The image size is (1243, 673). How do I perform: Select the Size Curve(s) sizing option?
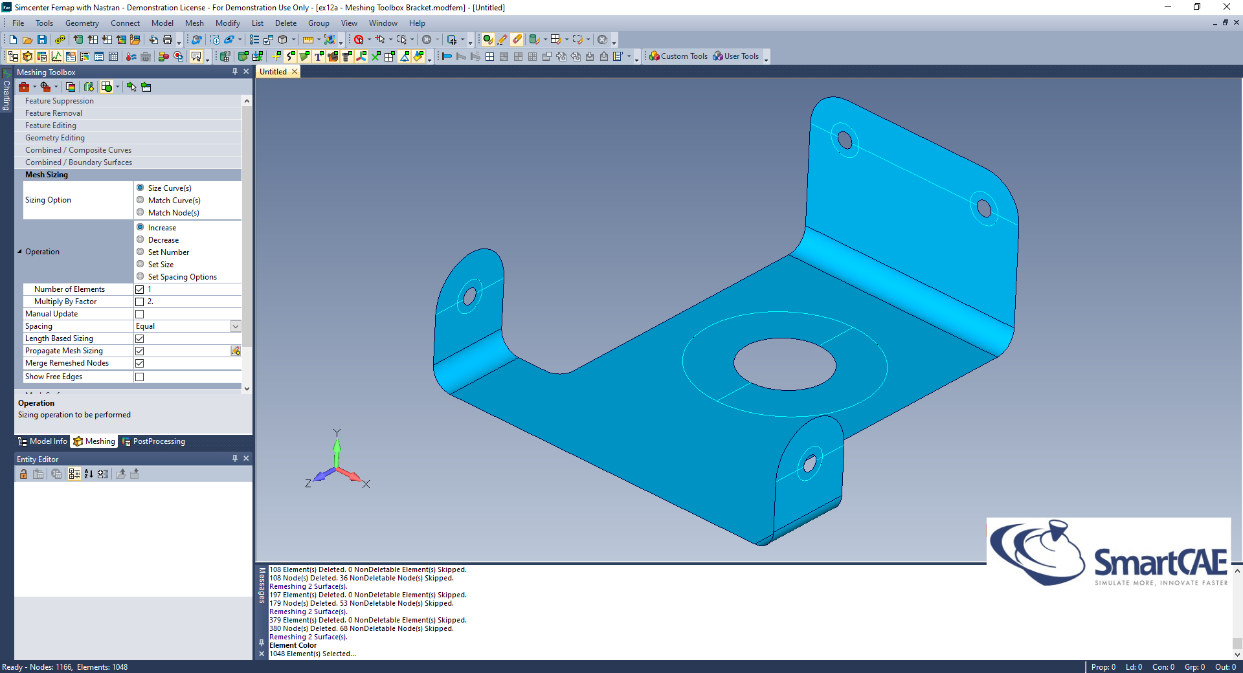coord(140,188)
